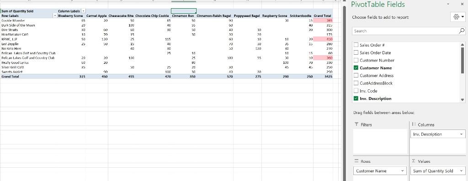Uncheck the Customer Name field

coord(356,68)
